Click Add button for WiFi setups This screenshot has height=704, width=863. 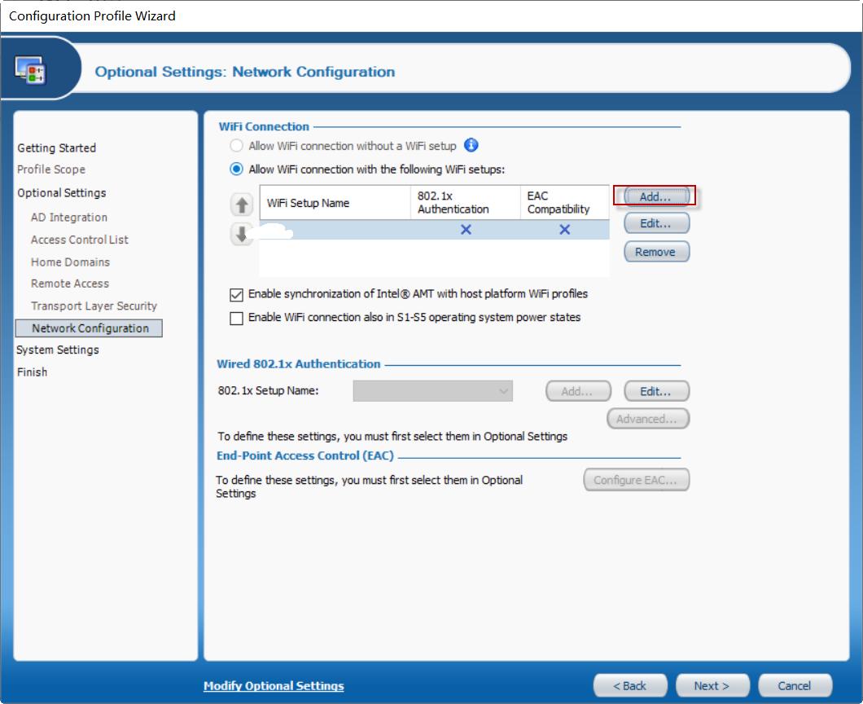pos(655,196)
